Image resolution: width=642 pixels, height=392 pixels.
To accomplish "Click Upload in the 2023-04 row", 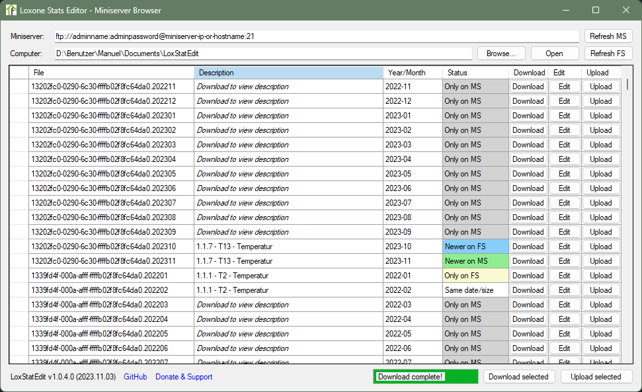I will coord(601,159).
